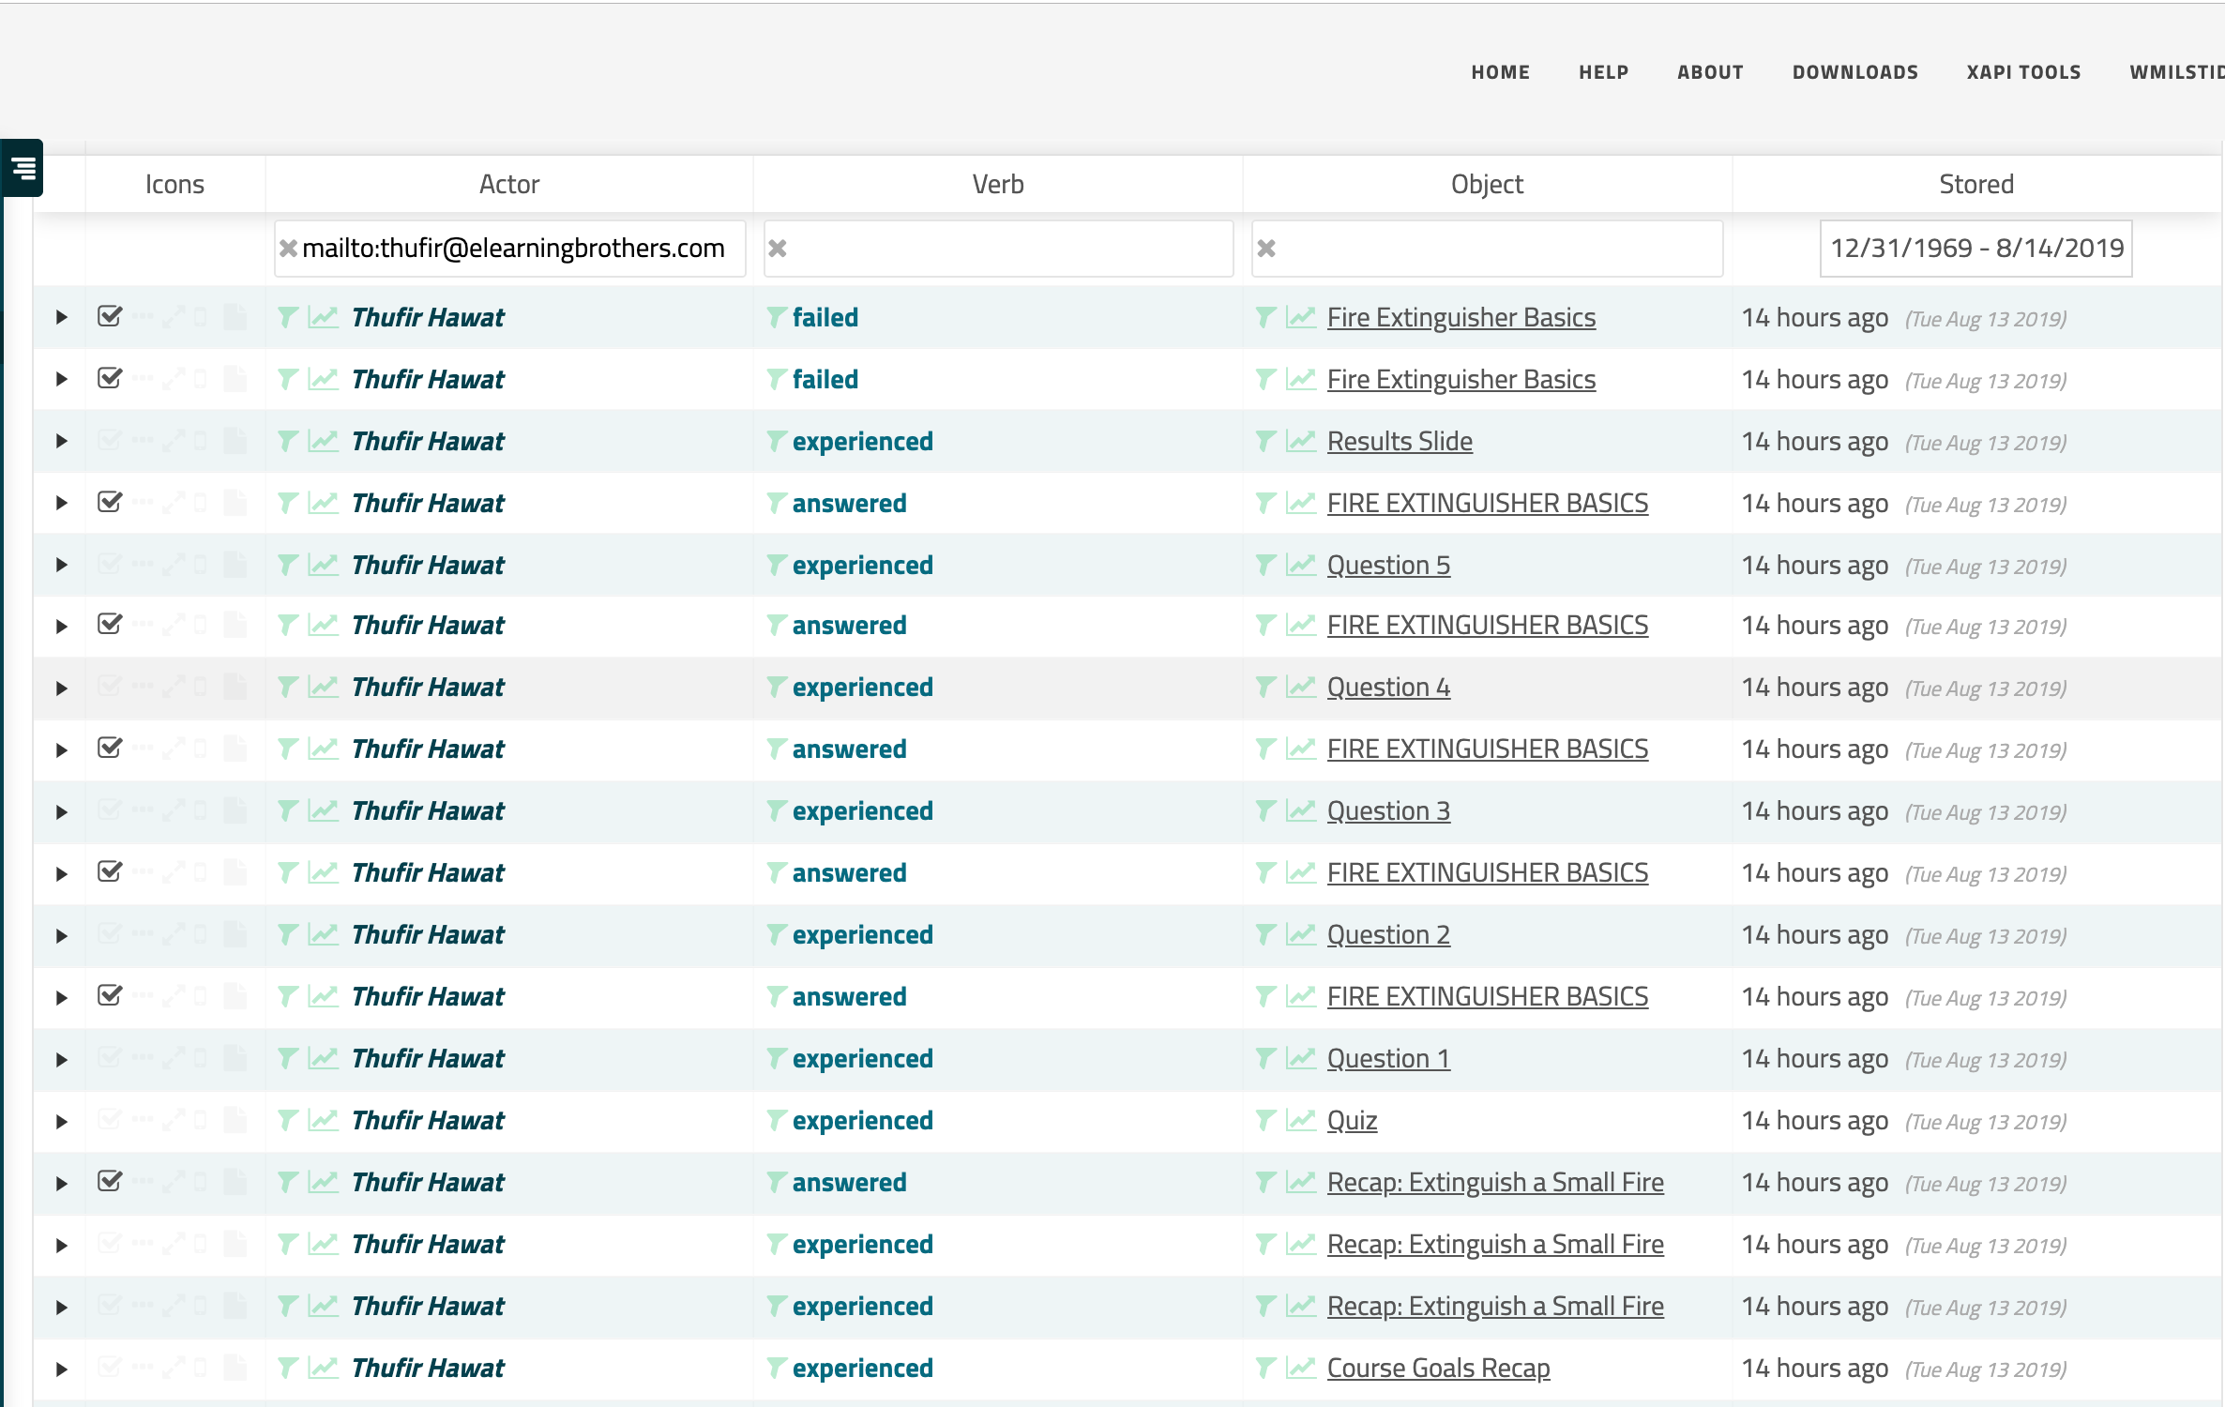Toggle the checkbox icon in the first failed row
Screen dimensions: 2225x1407
point(110,316)
